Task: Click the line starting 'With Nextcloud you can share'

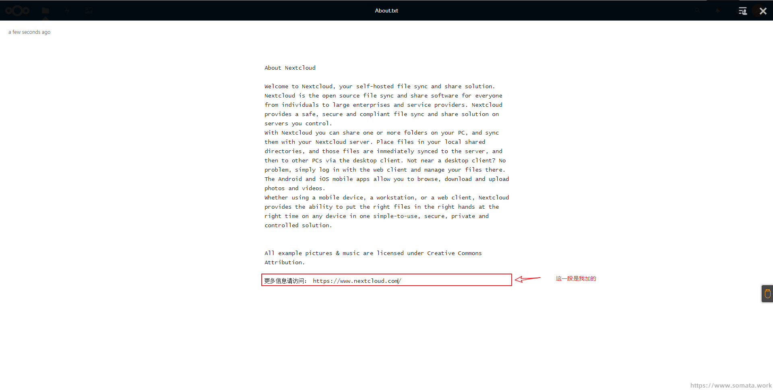Action: tap(382, 133)
